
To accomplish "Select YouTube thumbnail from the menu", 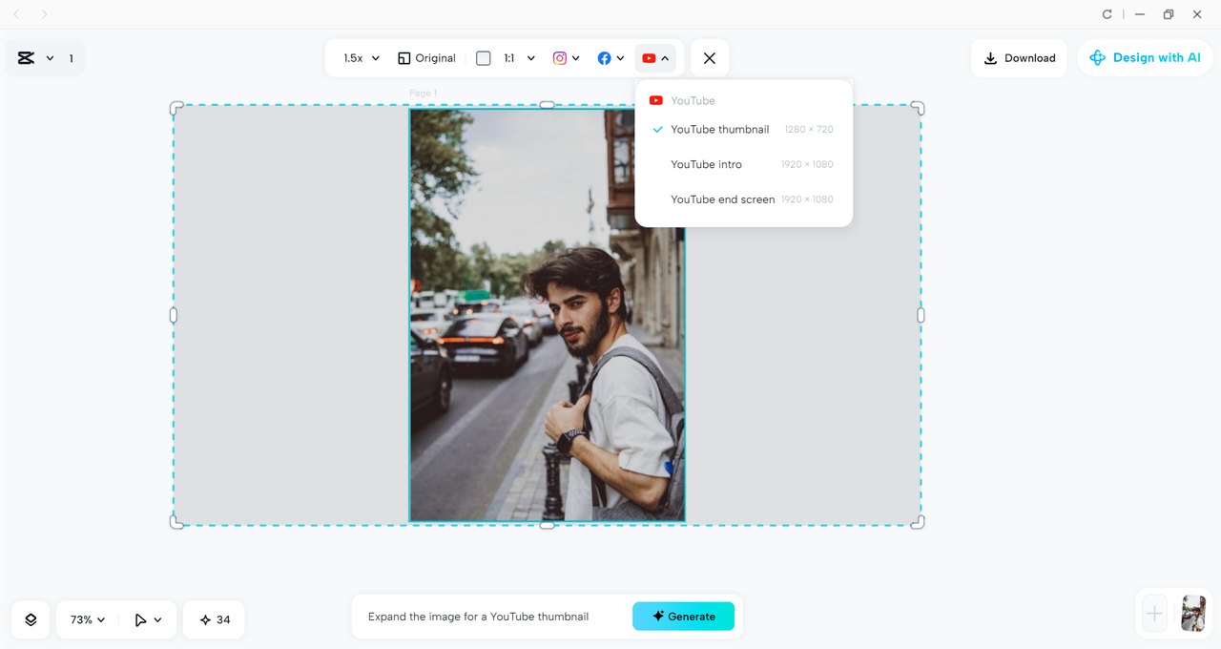I will pos(720,129).
